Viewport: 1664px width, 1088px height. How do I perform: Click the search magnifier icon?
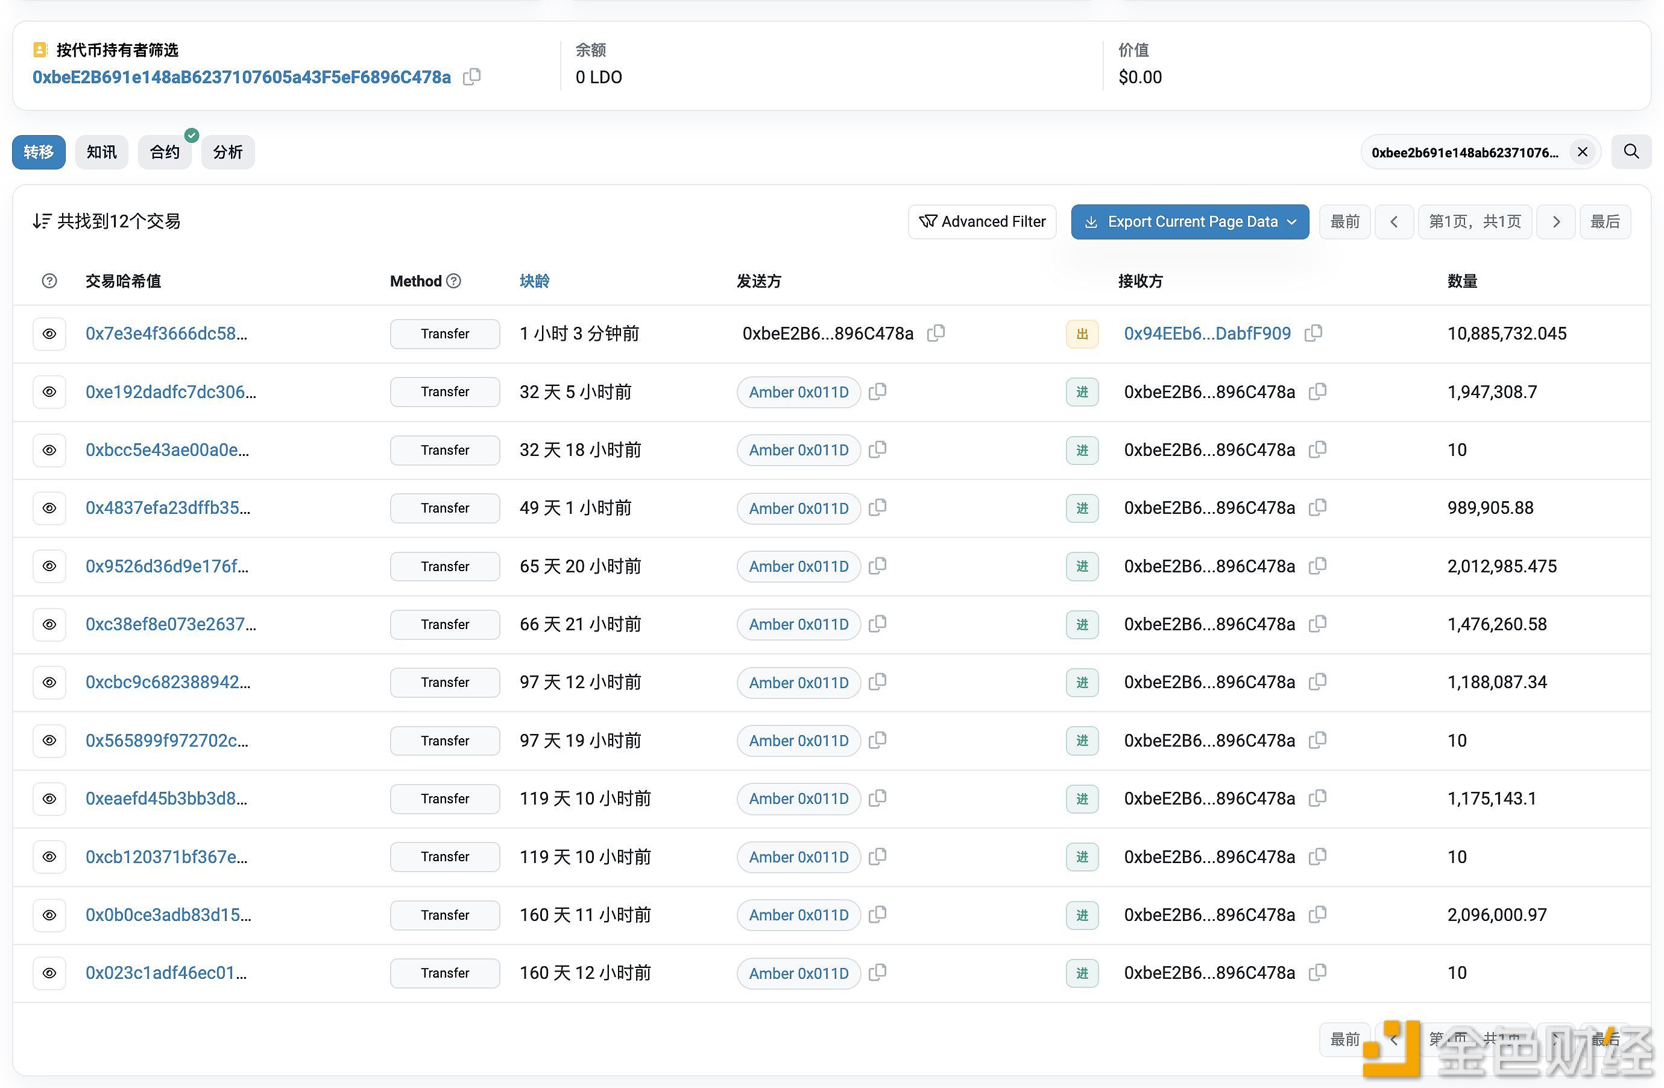tap(1631, 152)
